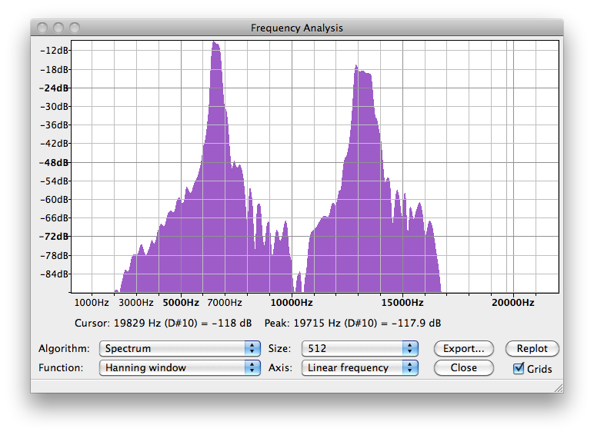This screenshot has height=435, width=594.
Task: Click the Function: label
Action: [61, 367]
